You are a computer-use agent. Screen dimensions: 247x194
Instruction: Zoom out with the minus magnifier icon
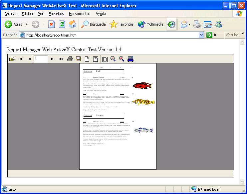click(x=113, y=59)
